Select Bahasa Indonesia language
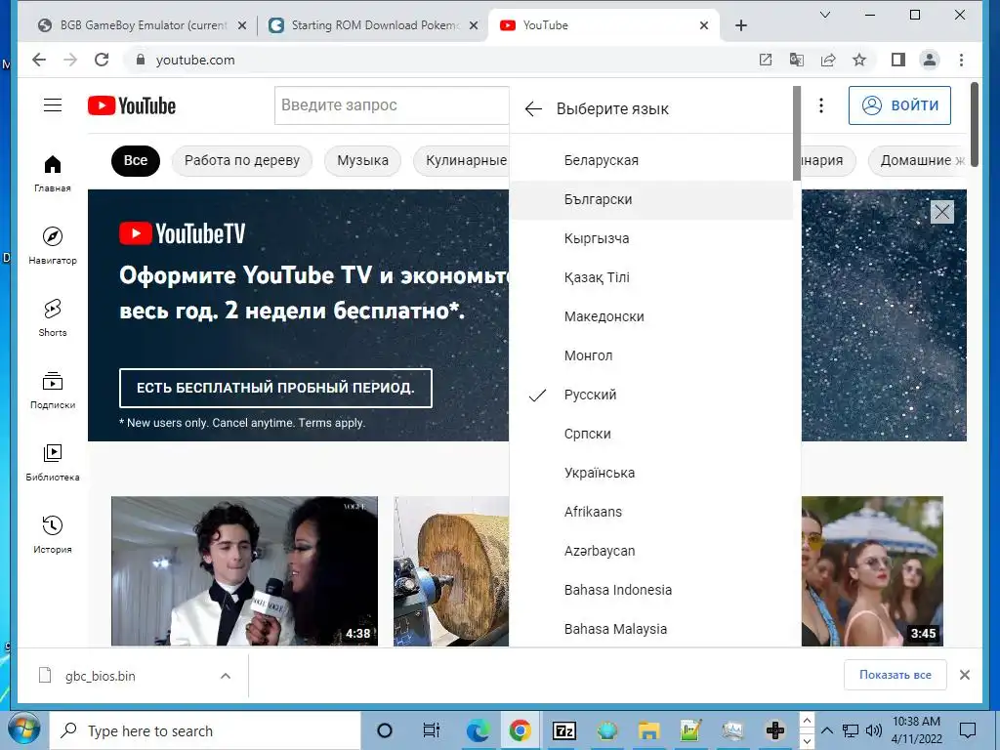 coord(651,590)
